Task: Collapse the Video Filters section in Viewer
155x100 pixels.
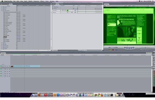Action: tap(53, 7)
